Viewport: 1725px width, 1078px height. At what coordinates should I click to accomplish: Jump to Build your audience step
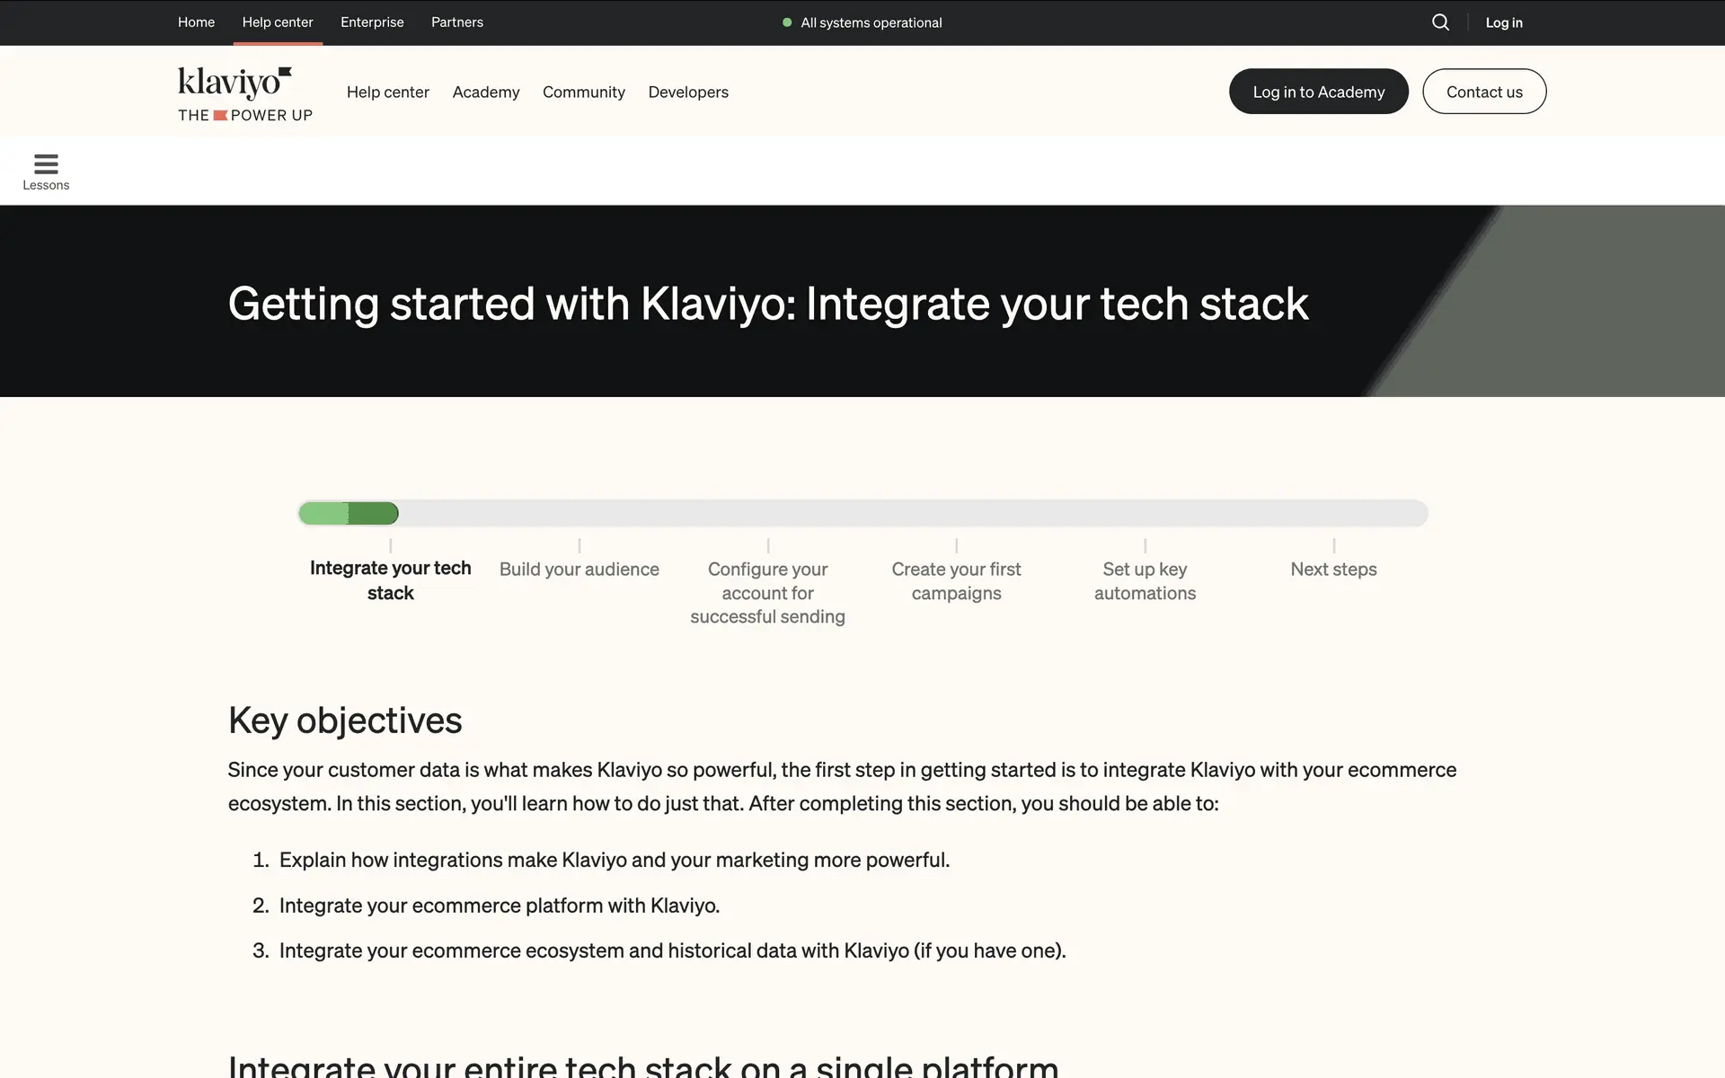click(x=579, y=569)
